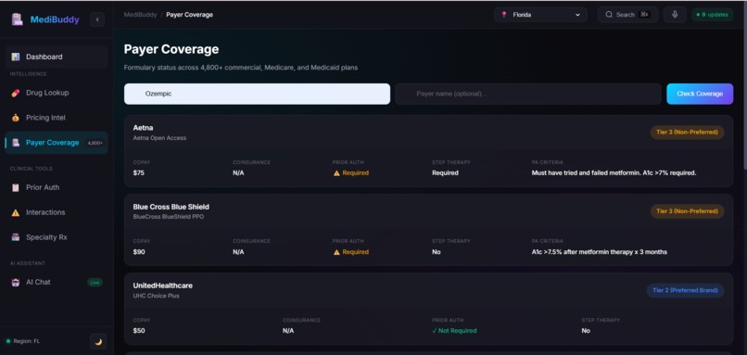Click Aetna's Step Therapy Required value

[445, 173]
